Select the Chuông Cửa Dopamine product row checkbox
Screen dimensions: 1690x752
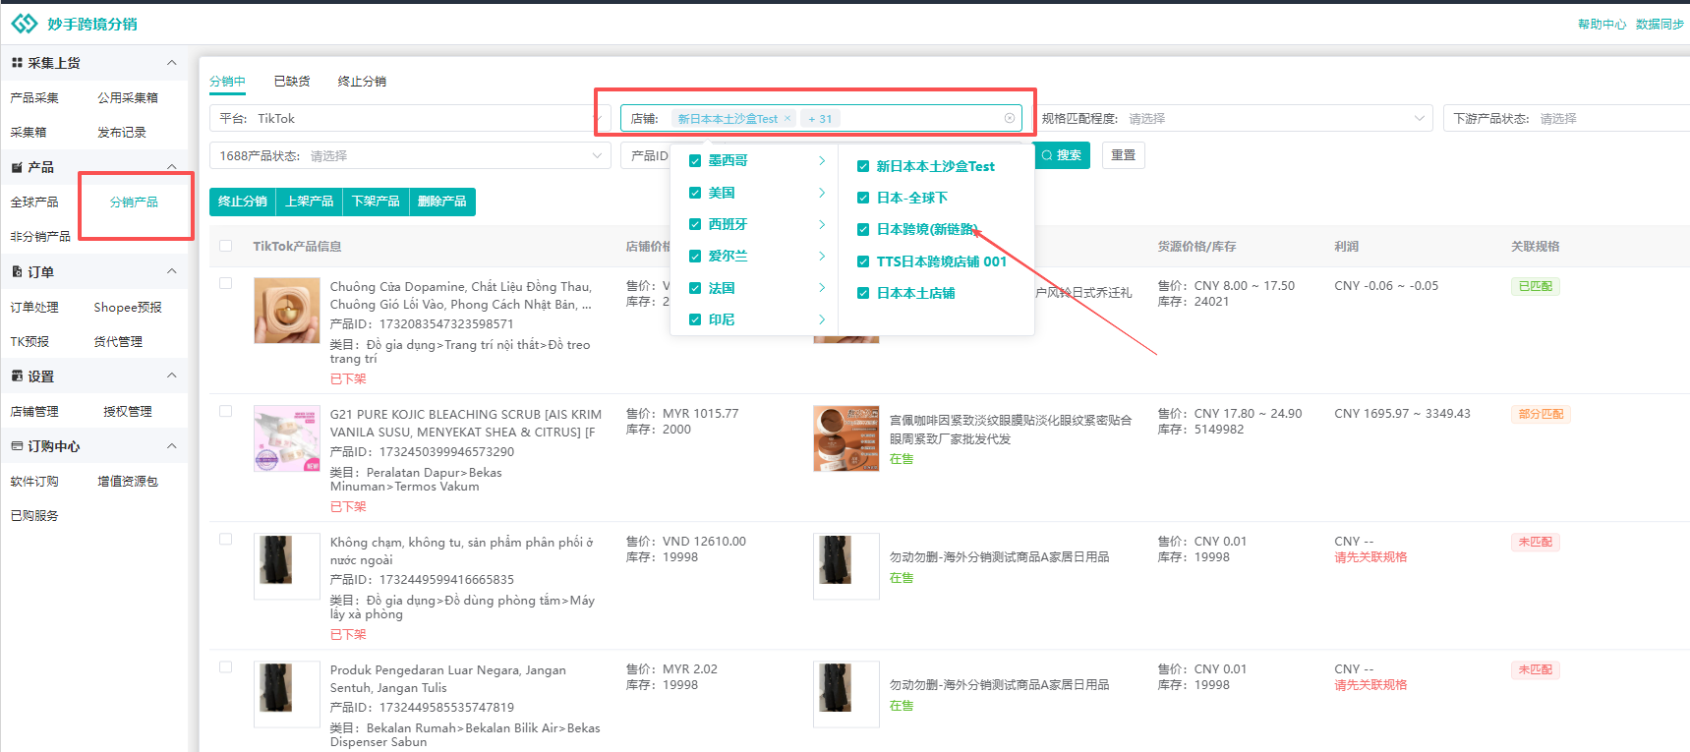[226, 283]
